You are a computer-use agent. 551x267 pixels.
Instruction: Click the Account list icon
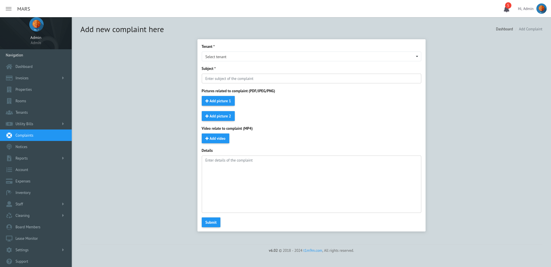click(x=9, y=170)
